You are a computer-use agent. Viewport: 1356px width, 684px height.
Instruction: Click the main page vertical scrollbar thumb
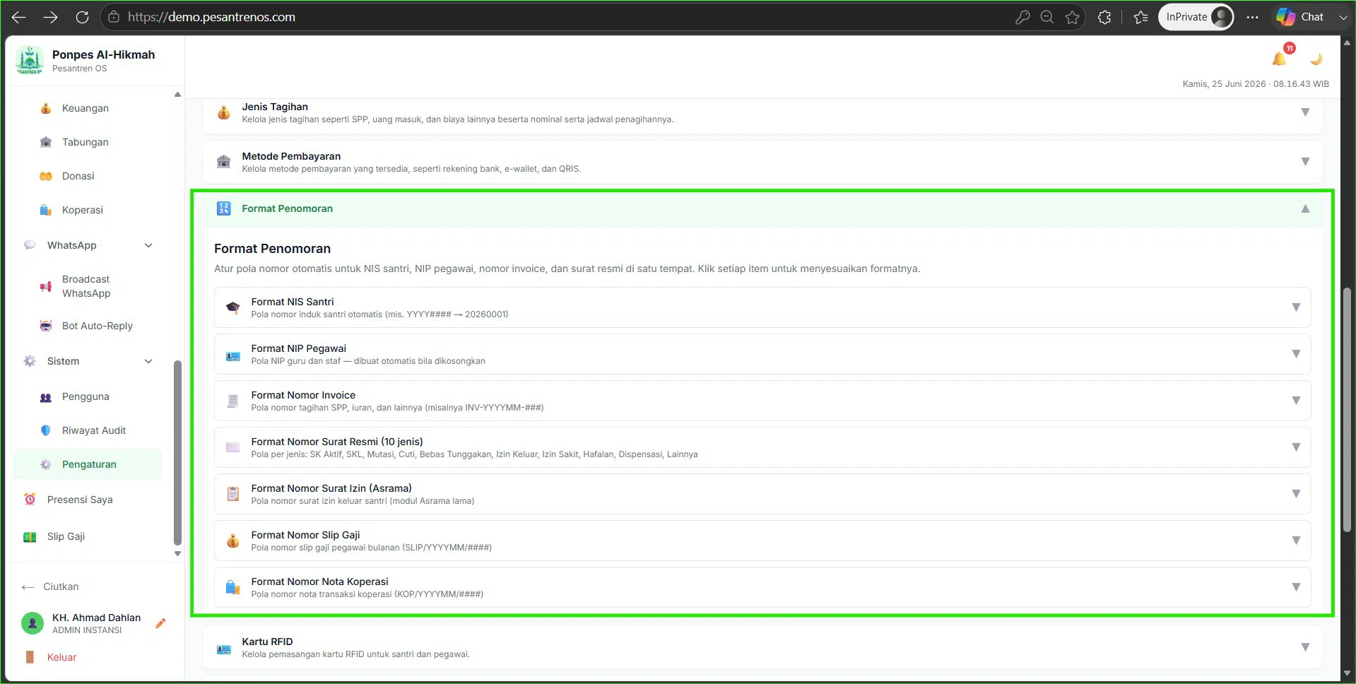[1347, 410]
